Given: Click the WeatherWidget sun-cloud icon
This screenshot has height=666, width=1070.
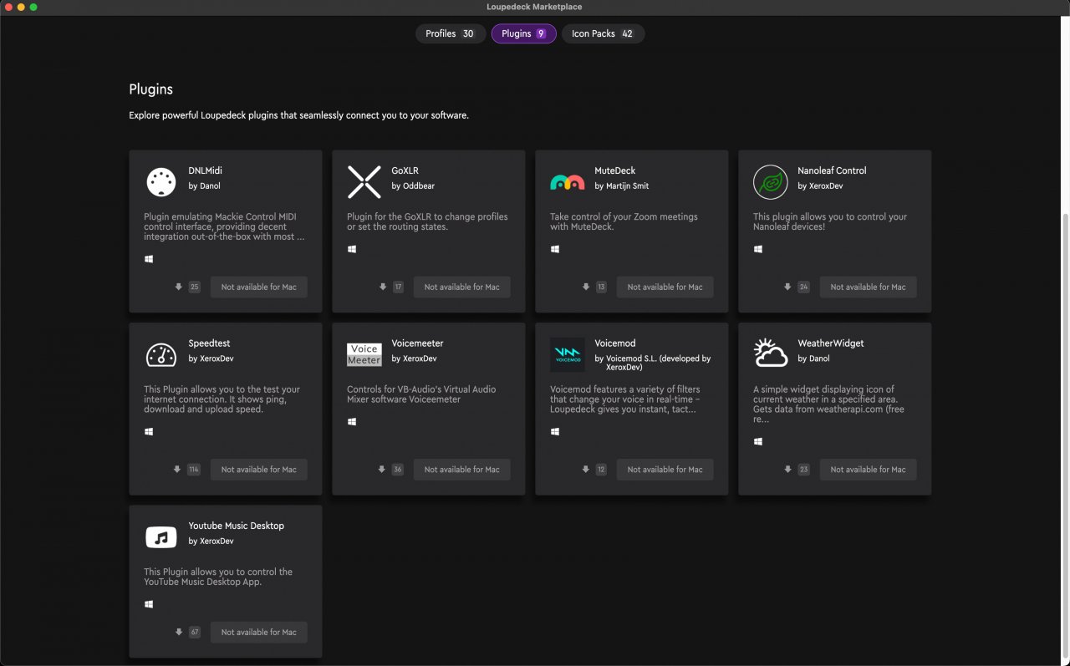Looking at the screenshot, I should [770, 353].
